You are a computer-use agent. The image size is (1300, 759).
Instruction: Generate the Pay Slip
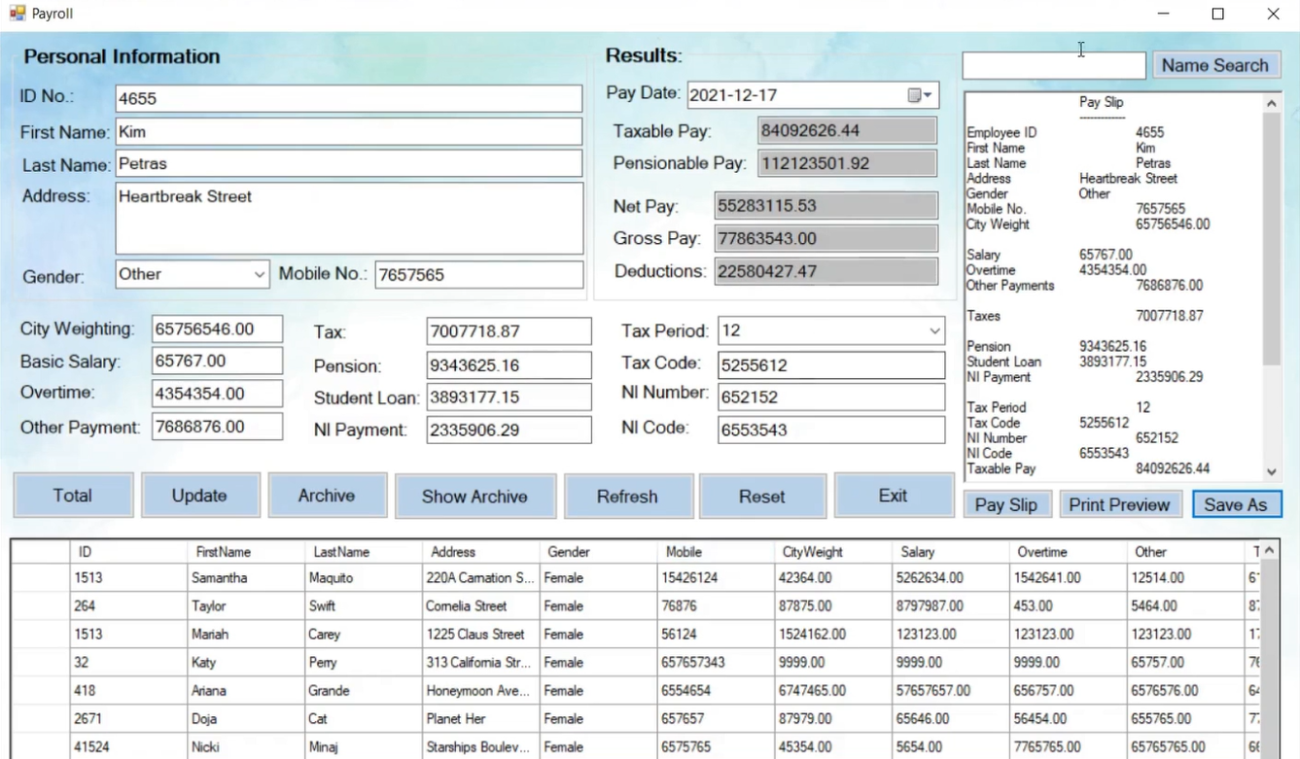[1005, 504]
